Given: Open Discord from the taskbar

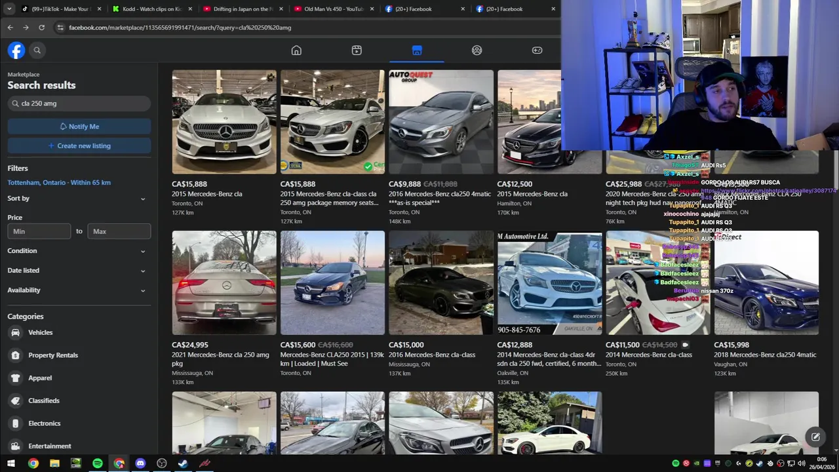Looking at the screenshot, I should click(140, 463).
